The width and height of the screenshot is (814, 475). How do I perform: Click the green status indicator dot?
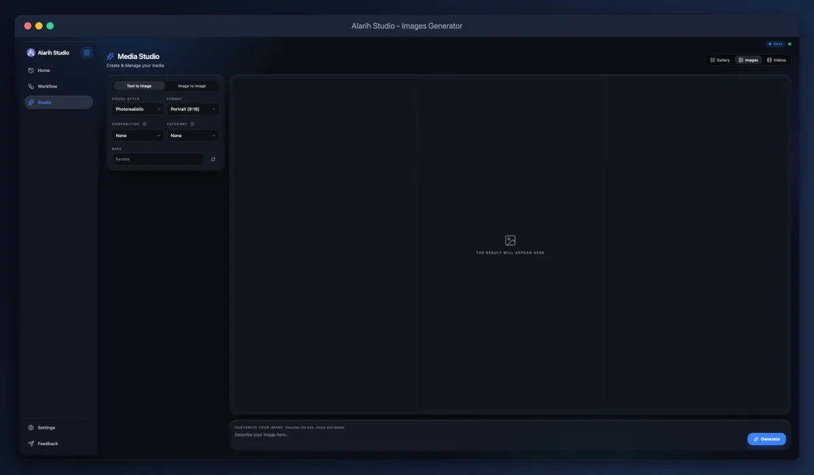[x=790, y=44]
